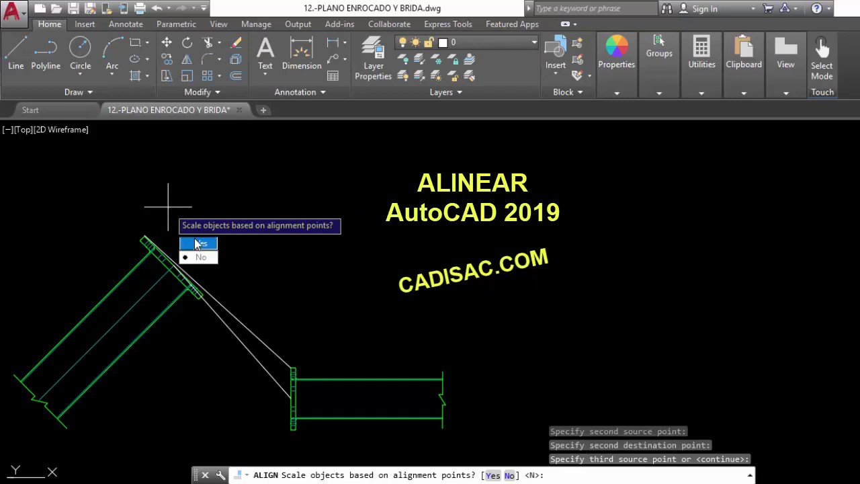This screenshot has width=860, height=484.
Task: Expand the Annotation panel
Action: point(300,92)
